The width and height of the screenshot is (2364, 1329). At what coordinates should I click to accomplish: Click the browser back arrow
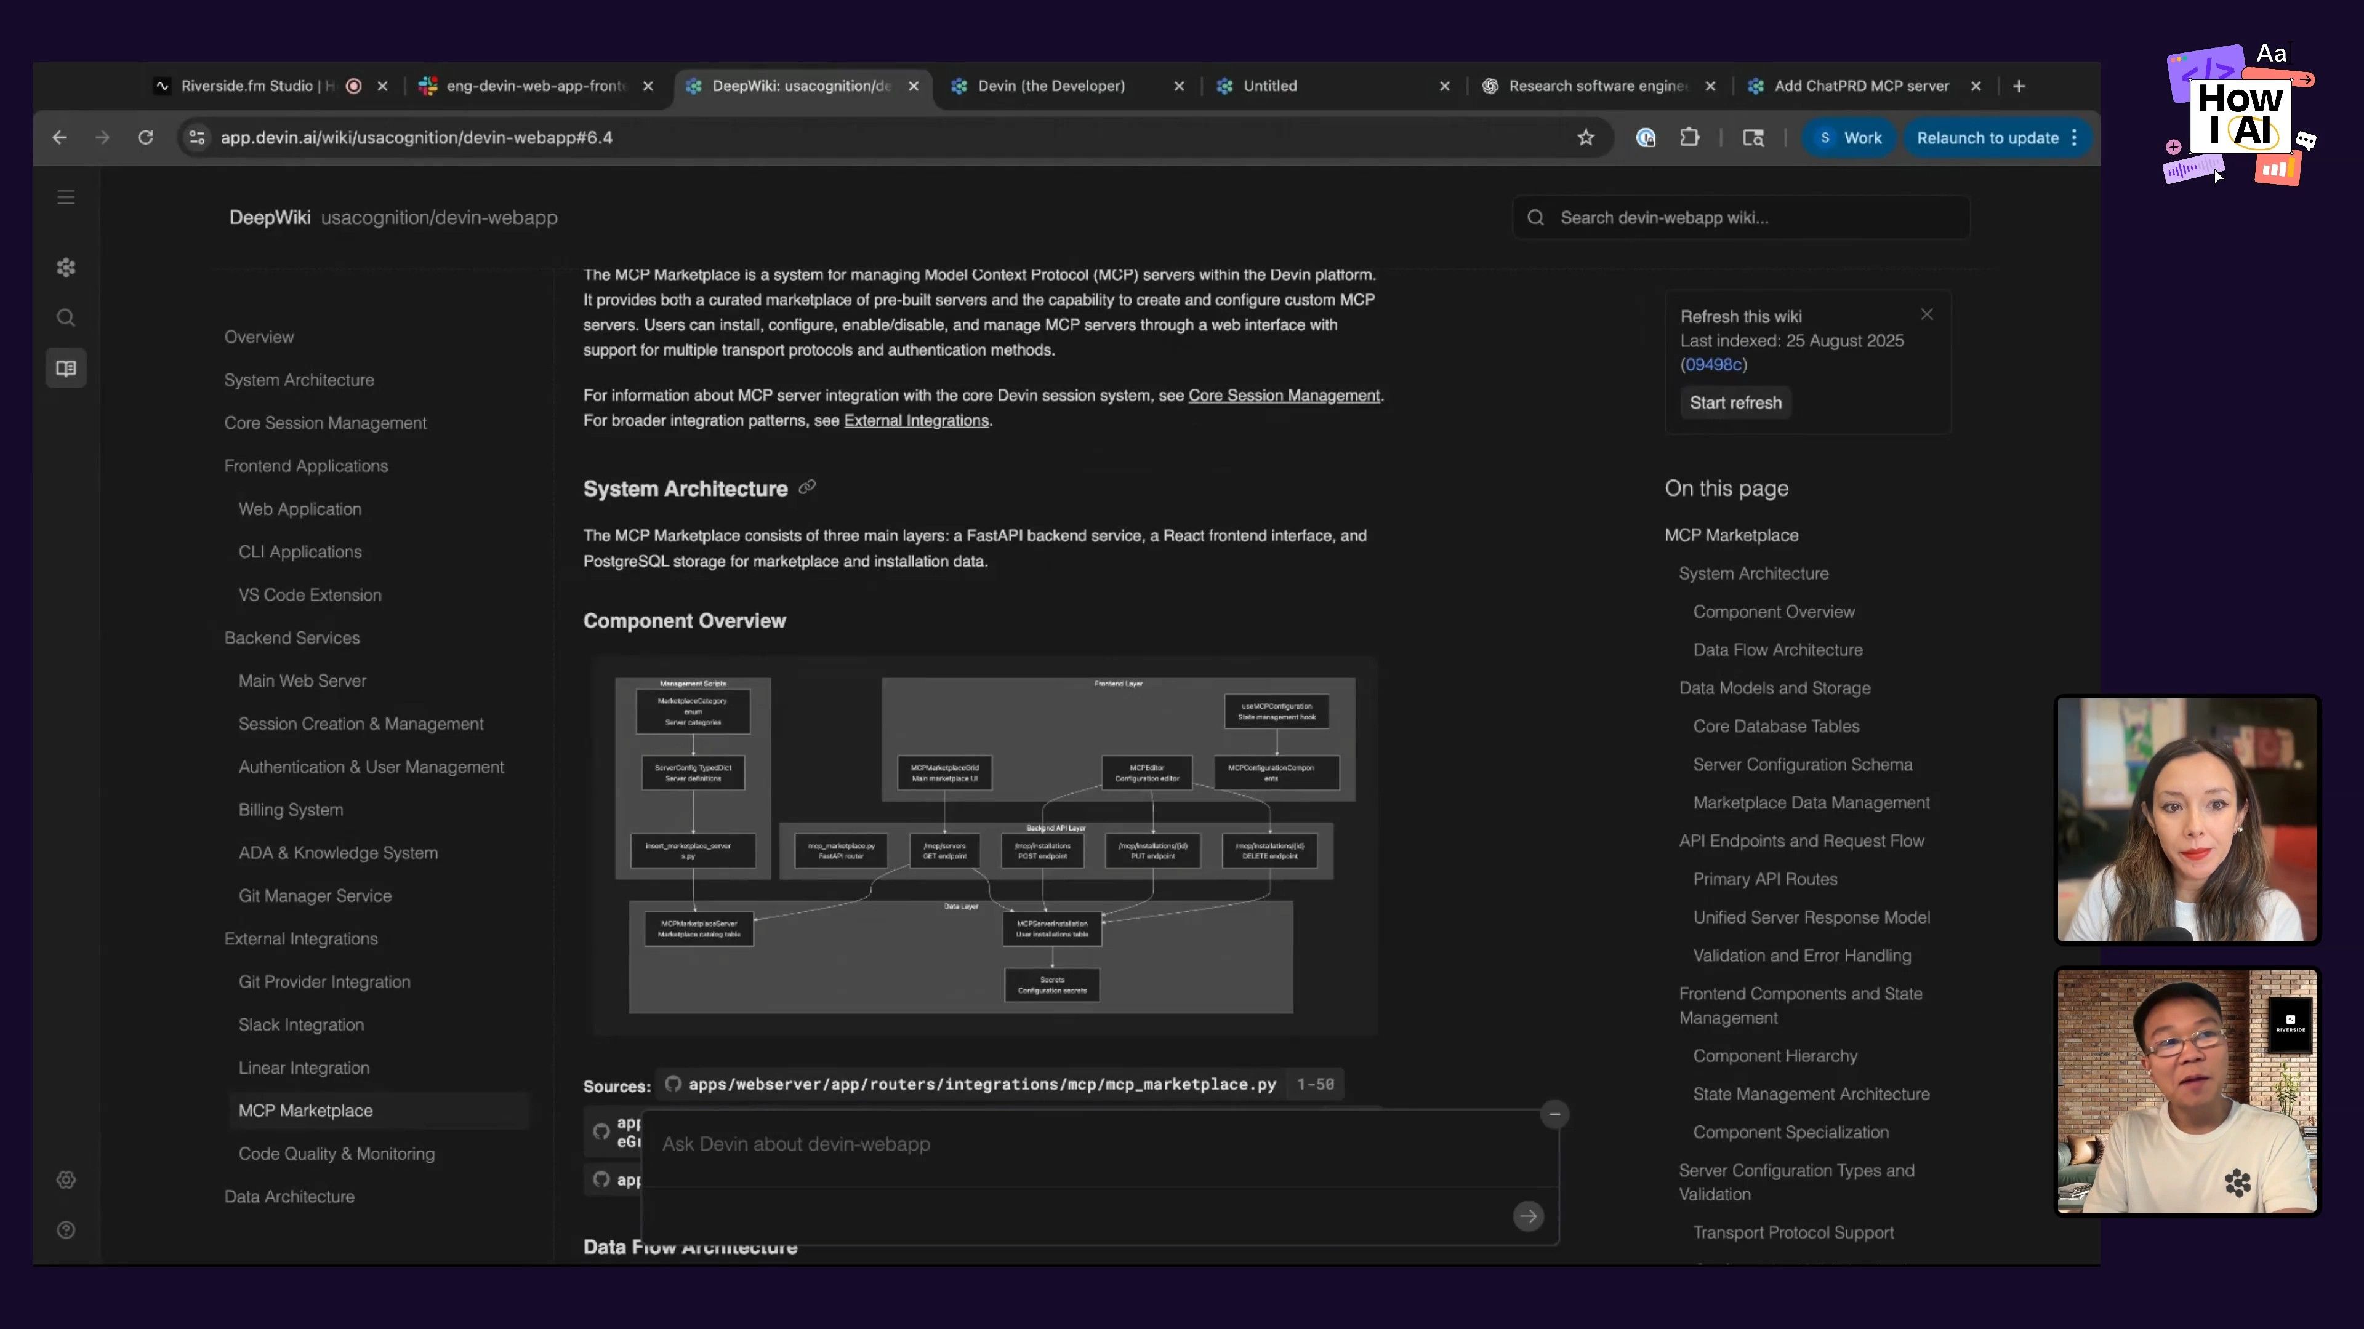click(60, 138)
